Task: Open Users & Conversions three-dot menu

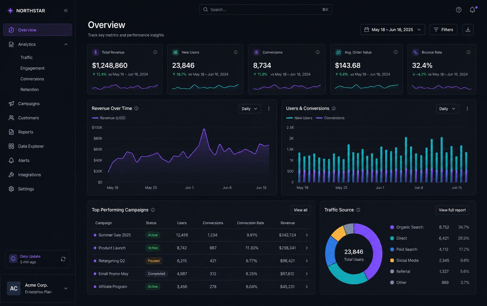Action: tap(467, 109)
